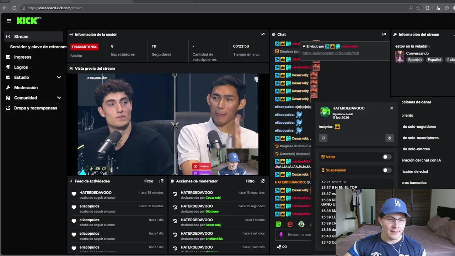Click Cesarxebj's name in the 16-second moderator action
Image resolution: width=455 pixels, height=256 pixels.
tap(213, 198)
